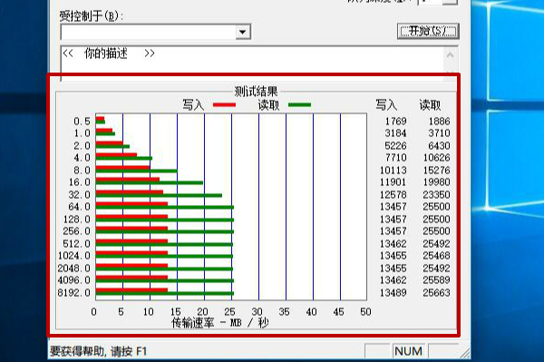Click the description box scroll-up arrow

tap(451, 55)
